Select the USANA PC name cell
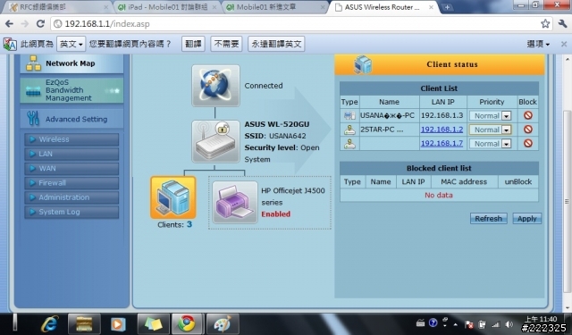This screenshot has width=572, height=335. 389,115
